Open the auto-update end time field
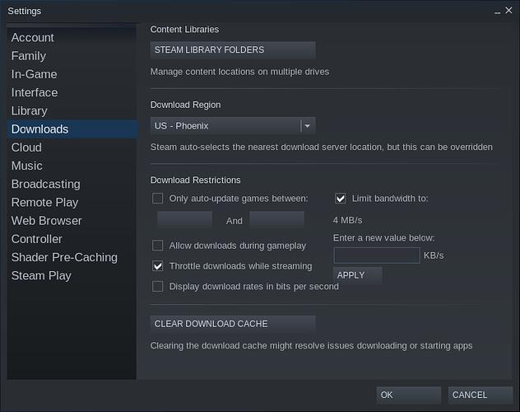520x412 pixels. [276, 220]
